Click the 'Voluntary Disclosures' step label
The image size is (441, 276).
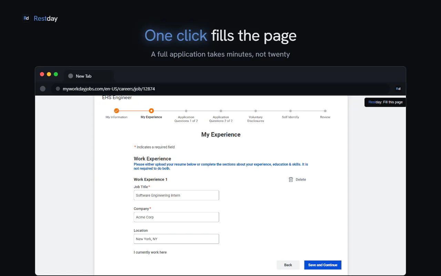(x=256, y=119)
